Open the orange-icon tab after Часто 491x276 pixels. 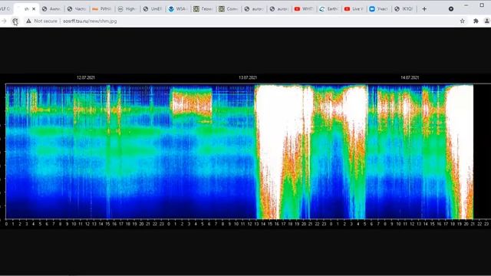[x=102, y=9]
